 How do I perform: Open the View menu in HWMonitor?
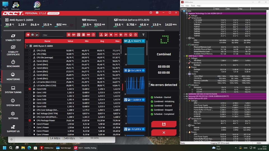click(187, 6)
